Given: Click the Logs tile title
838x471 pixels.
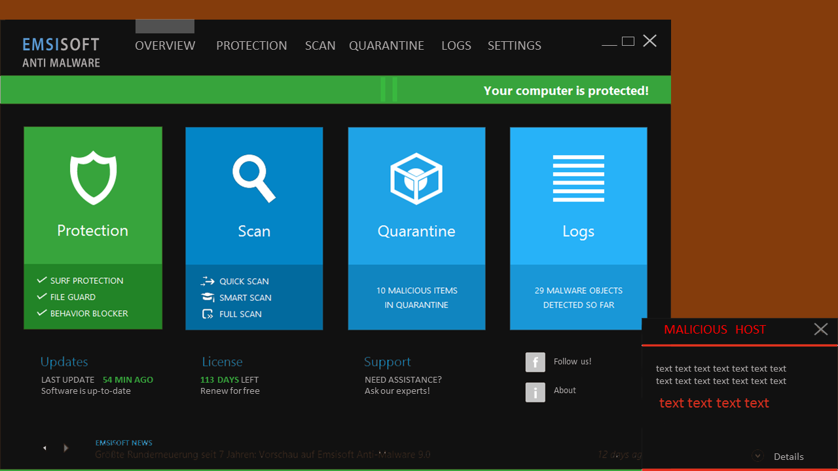Looking at the screenshot, I should tap(579, 231).
